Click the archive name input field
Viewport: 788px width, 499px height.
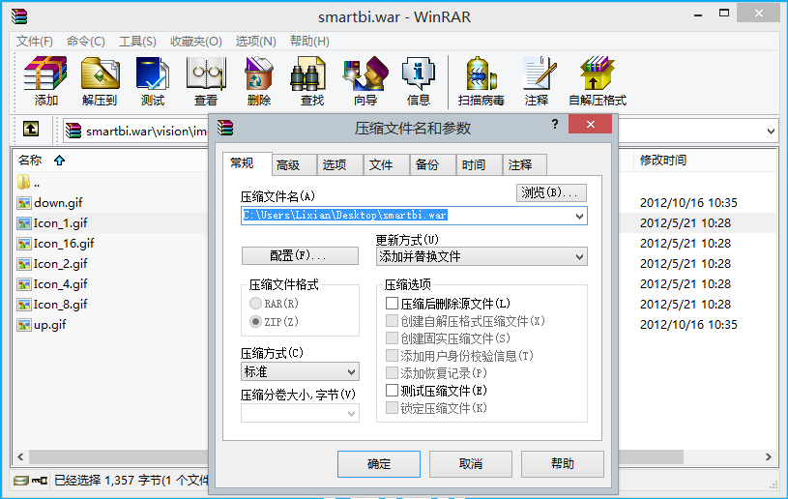pyautogui.click(x=414, y=216)
